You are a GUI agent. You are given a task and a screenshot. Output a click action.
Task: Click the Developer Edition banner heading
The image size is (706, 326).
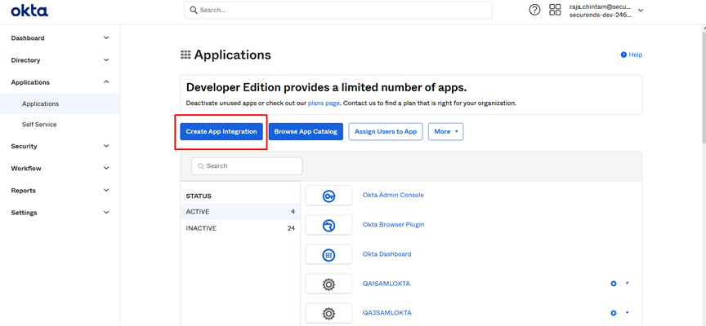[326, 87]
